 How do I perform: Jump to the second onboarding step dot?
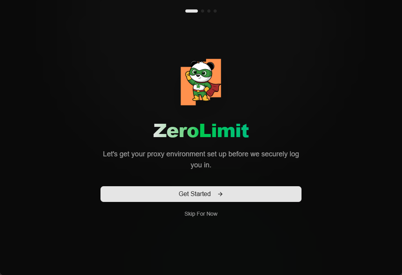(x=203, y=11)
